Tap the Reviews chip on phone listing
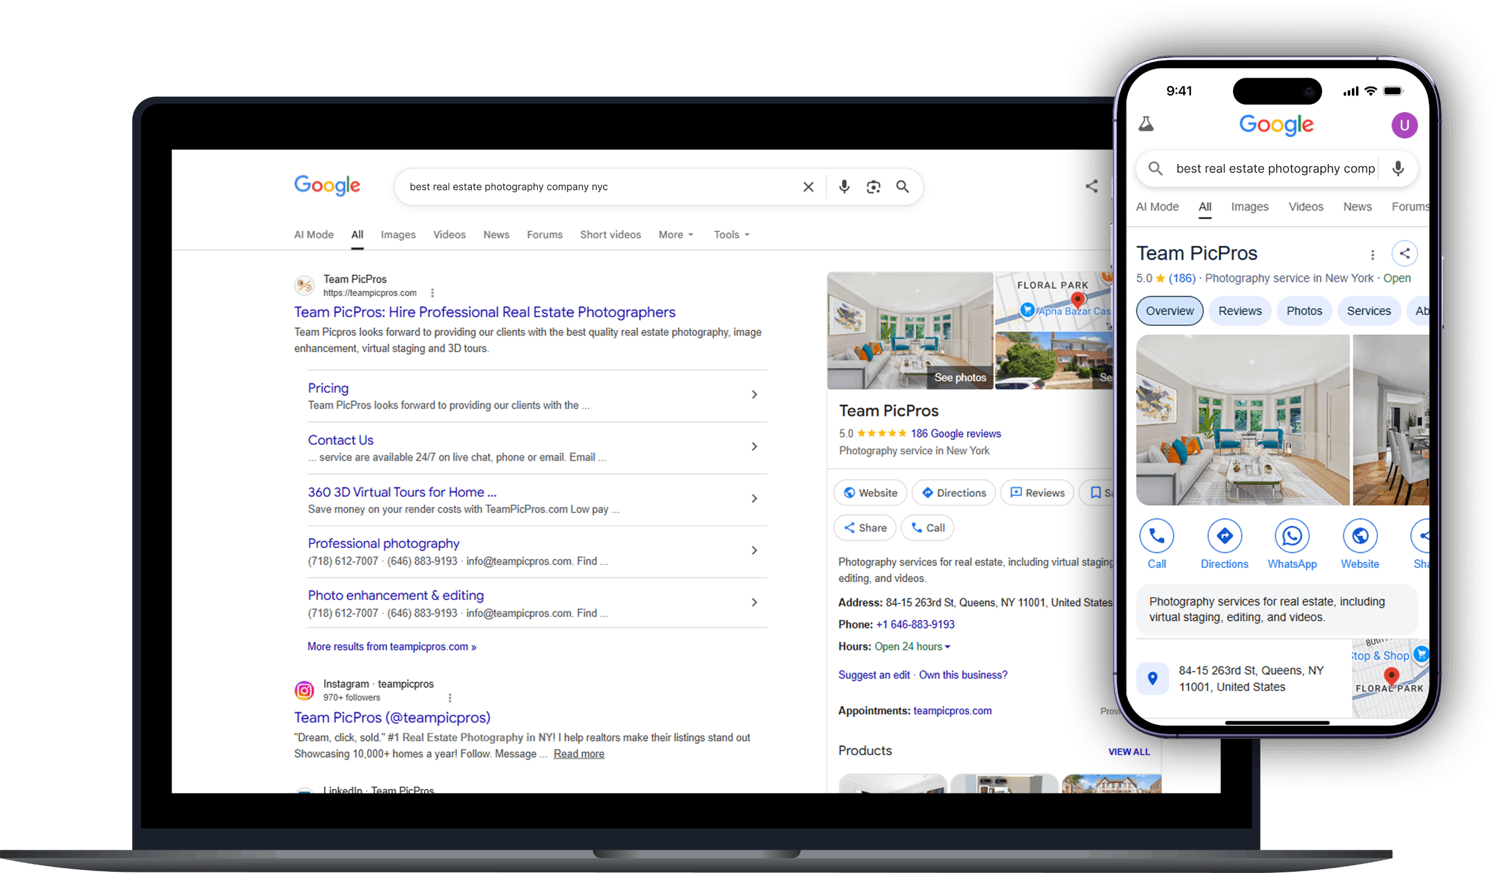This screenshot has width=1497, height=873. [1240, 311]
